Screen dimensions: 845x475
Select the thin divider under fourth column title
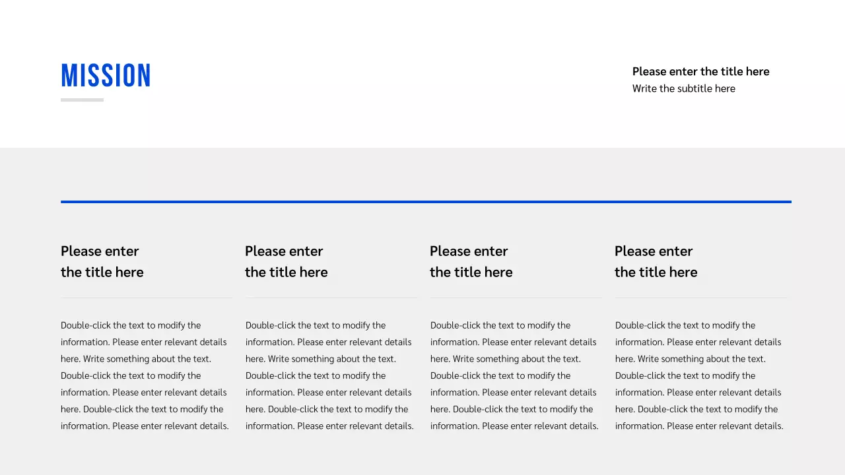(701, 298)
